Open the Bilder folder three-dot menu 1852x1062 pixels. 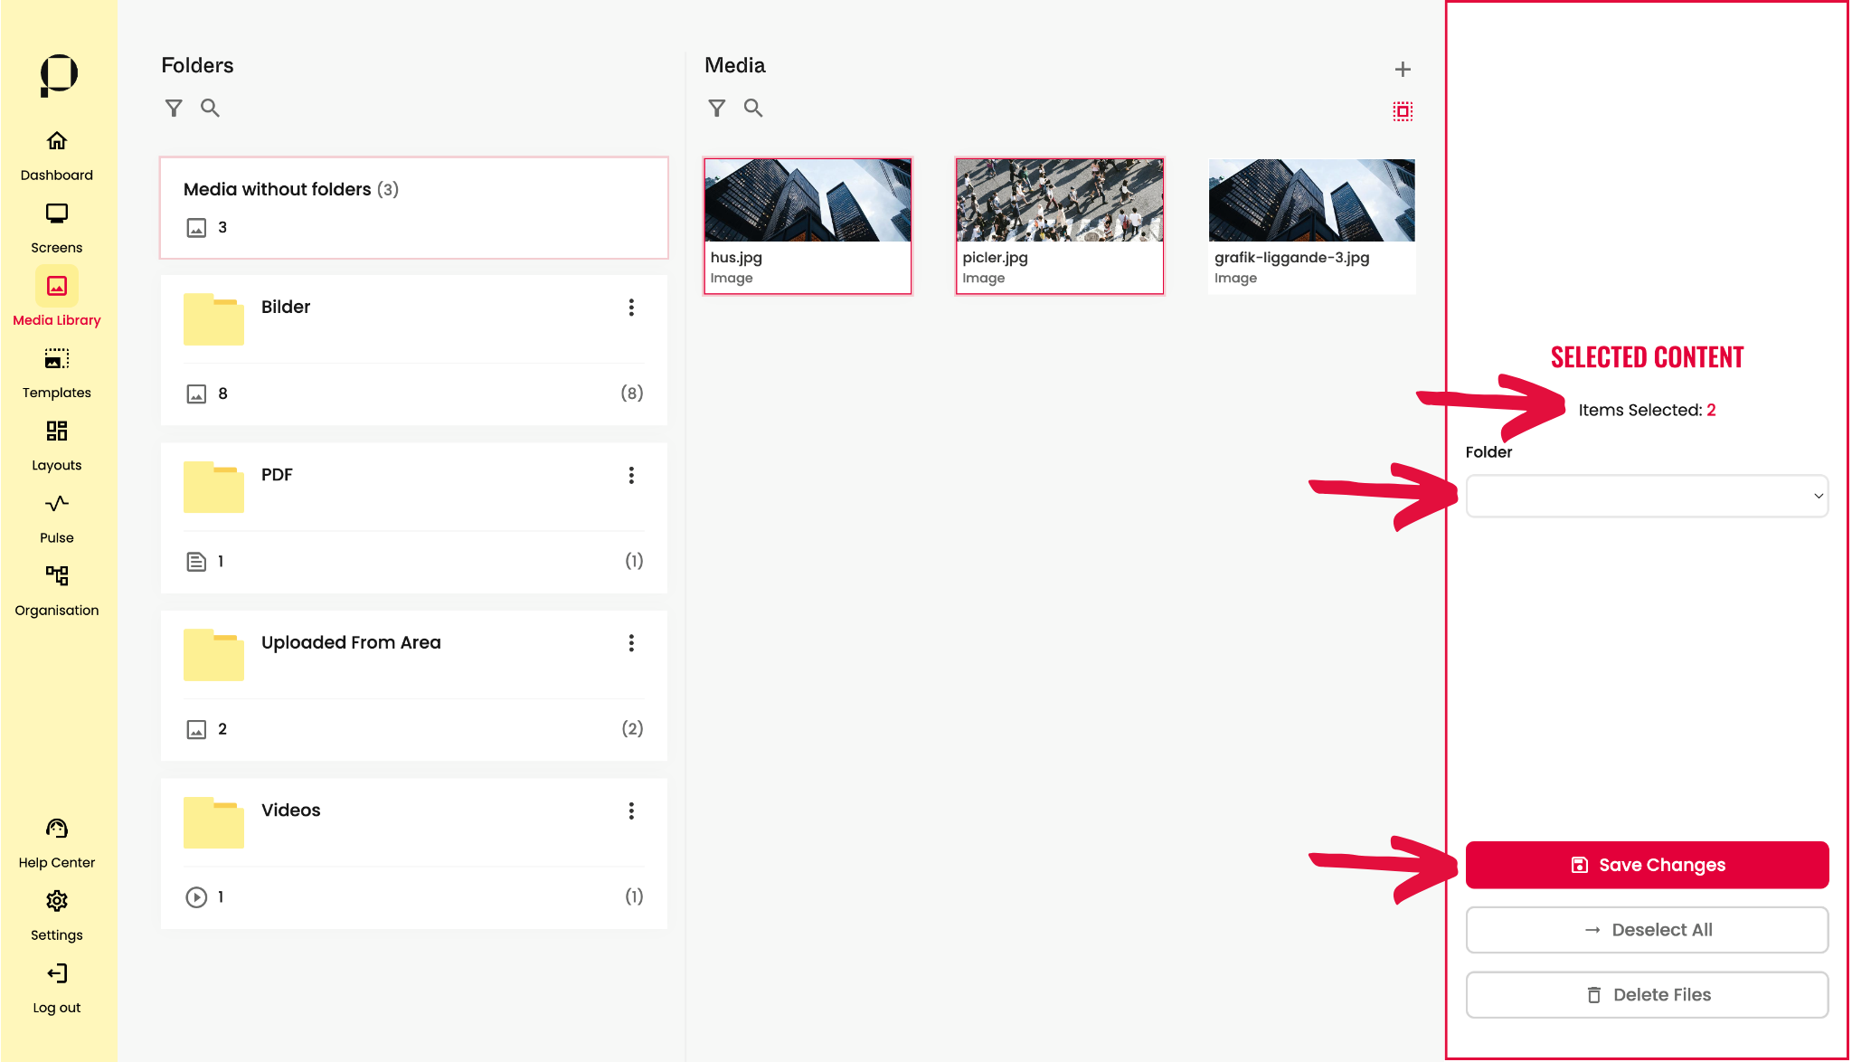[631, 308]
